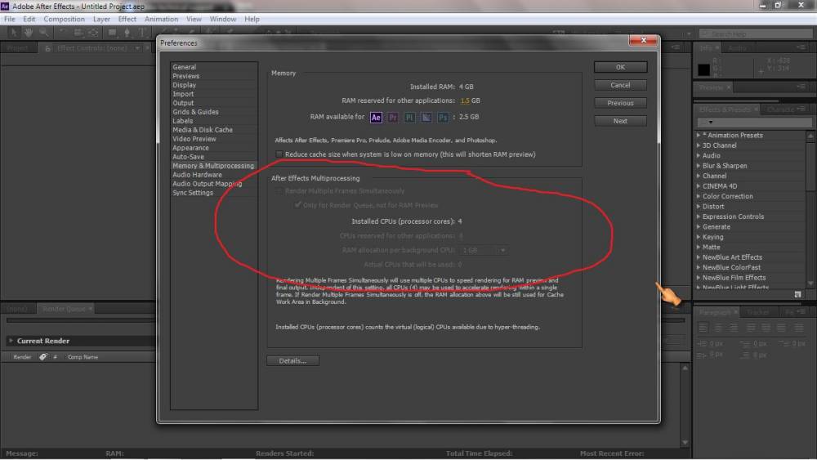Click RAM reserved for other applications value
The image size is (817, 460).
pyautogui.click(x=465, y=100)
